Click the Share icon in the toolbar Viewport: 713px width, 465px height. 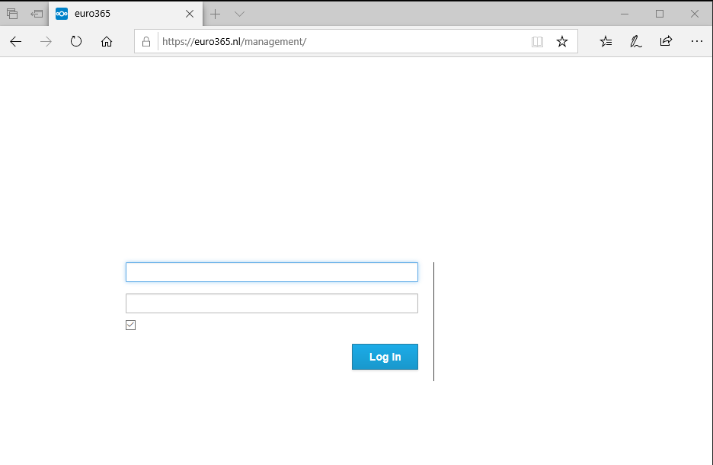pos(666,42)
